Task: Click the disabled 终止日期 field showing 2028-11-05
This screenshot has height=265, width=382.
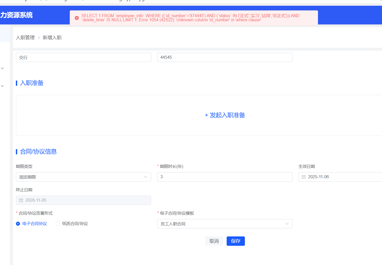Action: coord(84,200)
